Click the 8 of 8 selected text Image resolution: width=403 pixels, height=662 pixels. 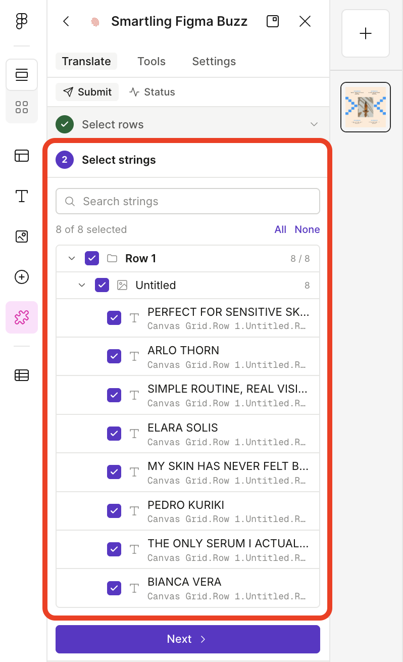[x=91, y=229]
